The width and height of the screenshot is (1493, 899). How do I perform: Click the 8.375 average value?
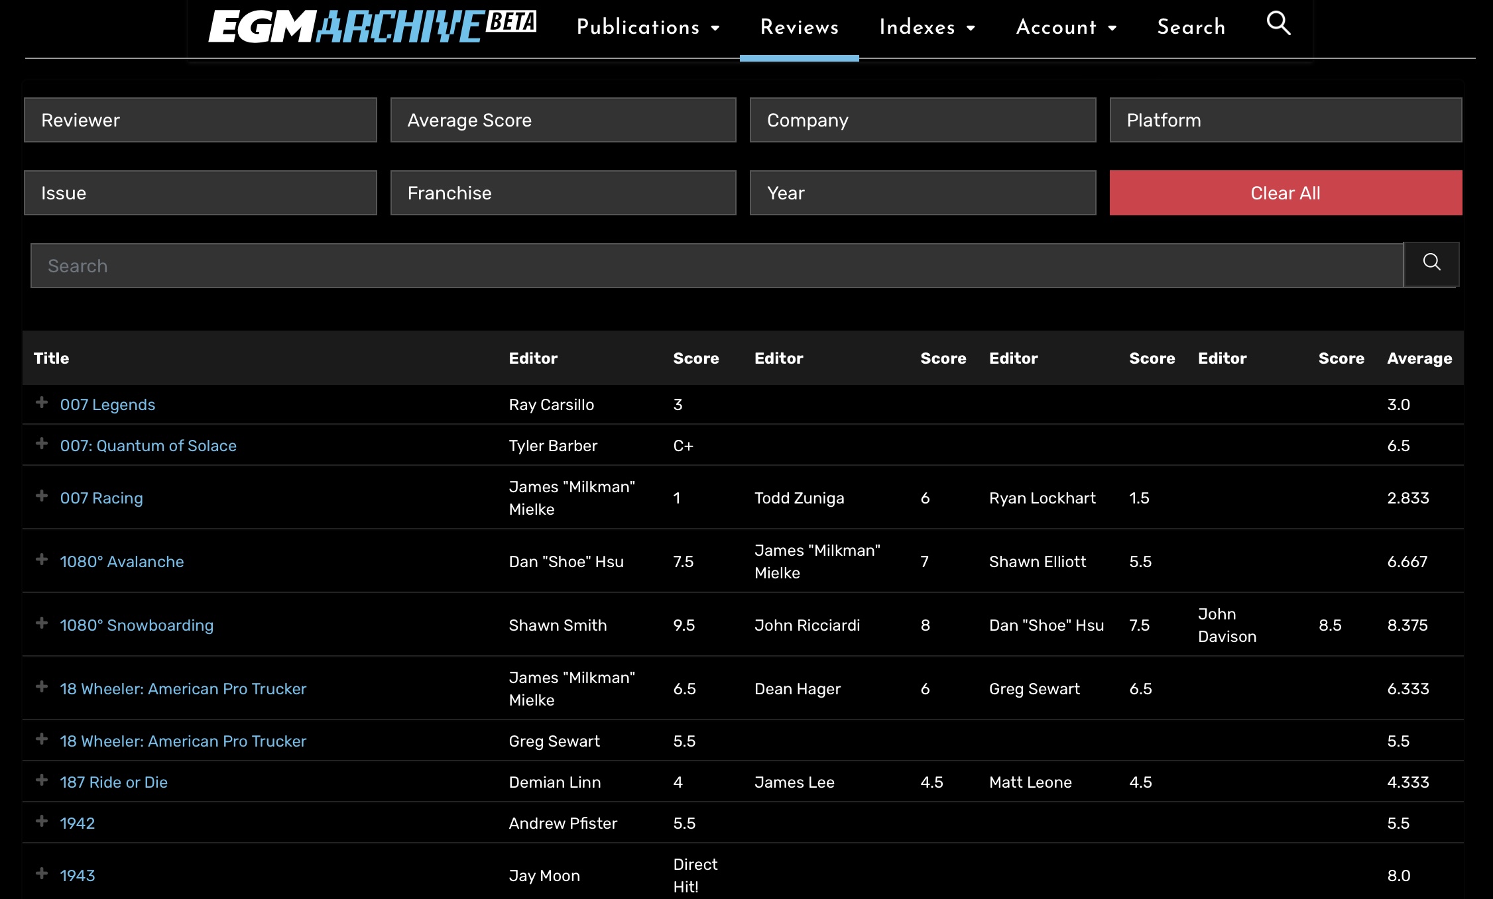click(x=1407, y=625)
